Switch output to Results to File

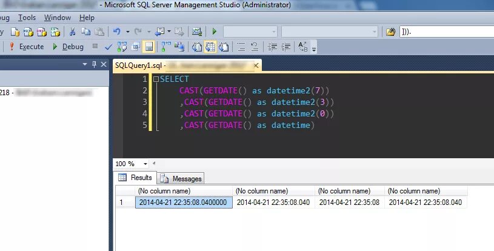[224, 47]
